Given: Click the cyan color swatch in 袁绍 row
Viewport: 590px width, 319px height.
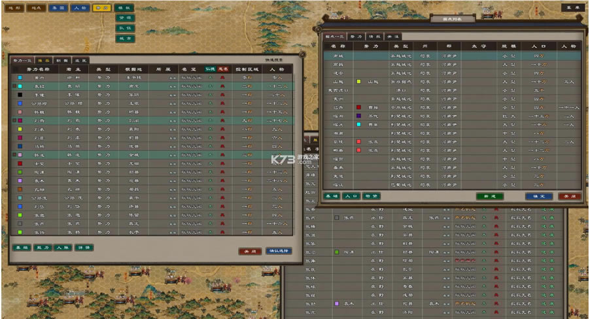Looking at the screenshot, I should (x=20, y=86).
